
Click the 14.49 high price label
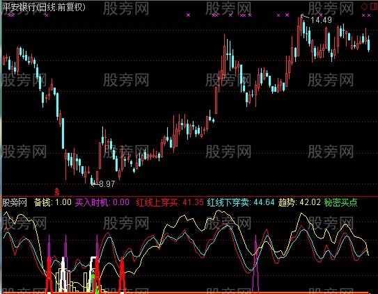[x=322, y=20]
